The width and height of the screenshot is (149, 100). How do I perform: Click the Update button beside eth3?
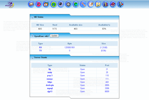click(x=54, y=36)
